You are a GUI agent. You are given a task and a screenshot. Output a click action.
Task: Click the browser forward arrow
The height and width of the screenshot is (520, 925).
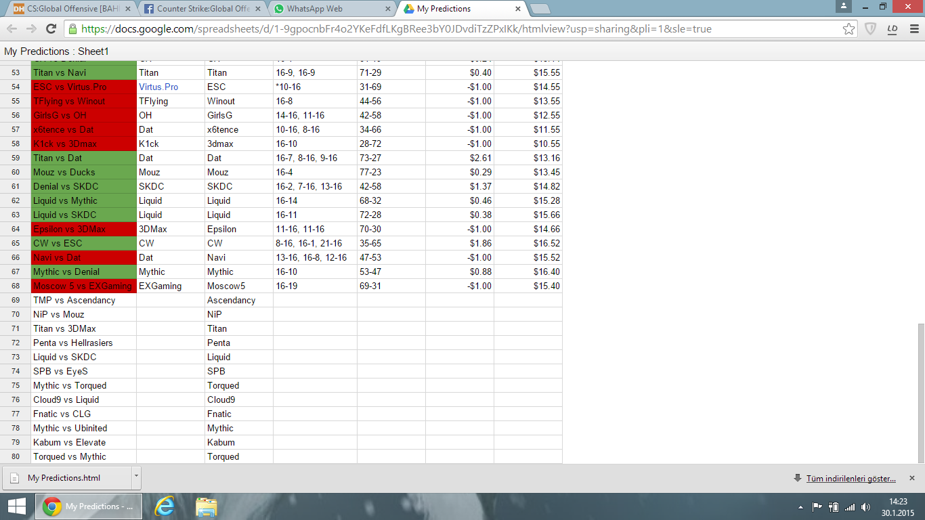coord(31,29)
